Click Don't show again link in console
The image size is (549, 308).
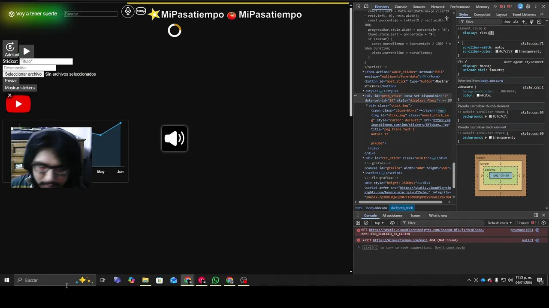450,248
